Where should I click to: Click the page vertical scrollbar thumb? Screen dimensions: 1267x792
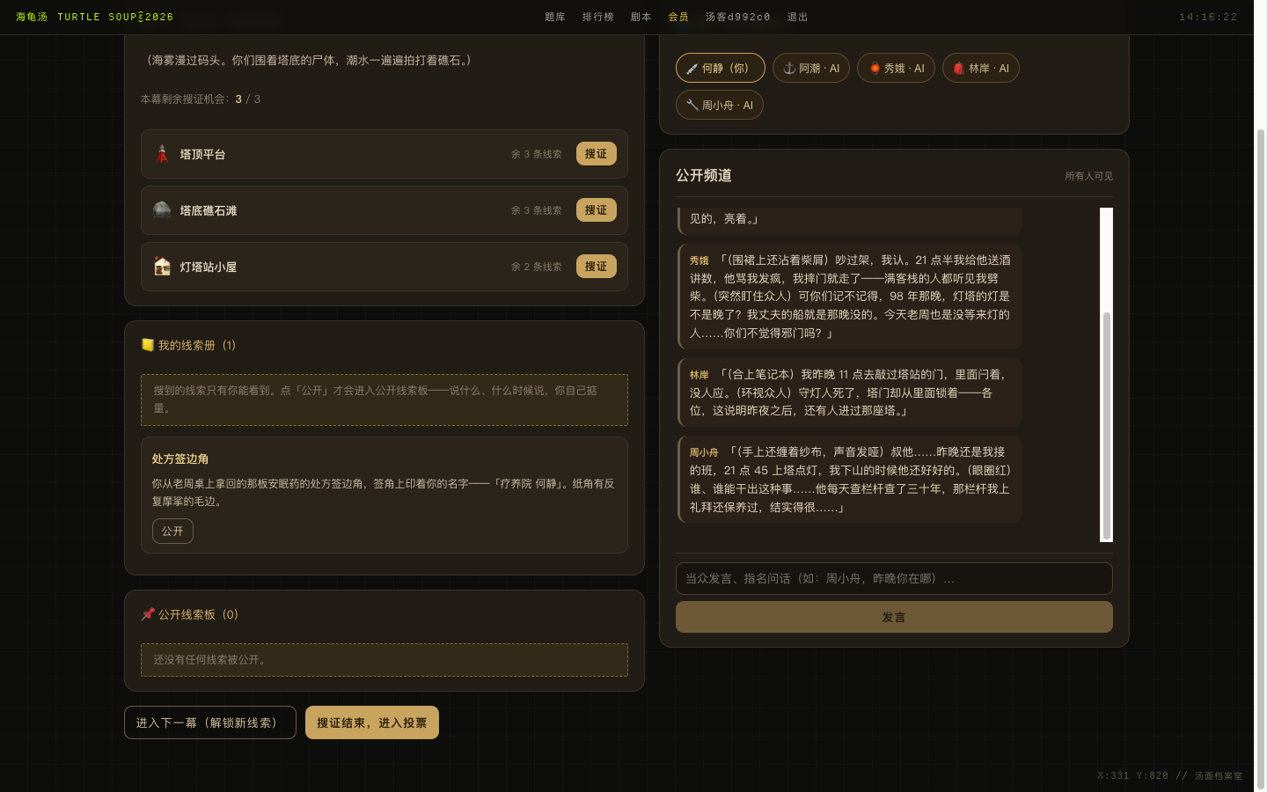click(1261, 458)
